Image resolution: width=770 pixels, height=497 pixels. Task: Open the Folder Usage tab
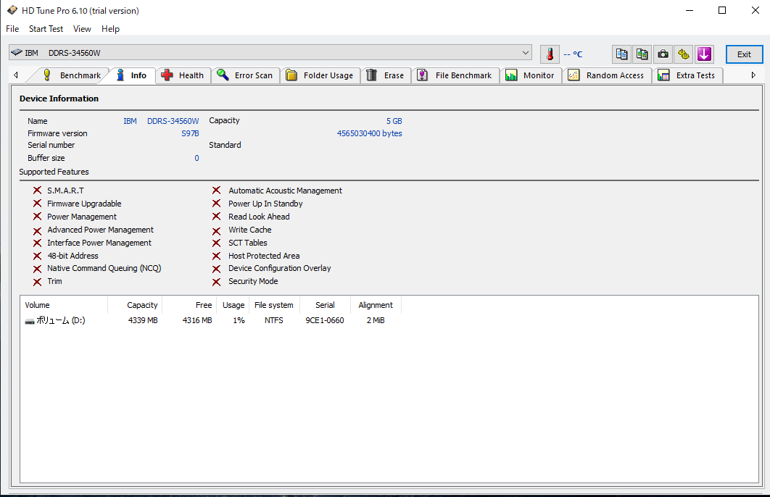pos(320,75)
